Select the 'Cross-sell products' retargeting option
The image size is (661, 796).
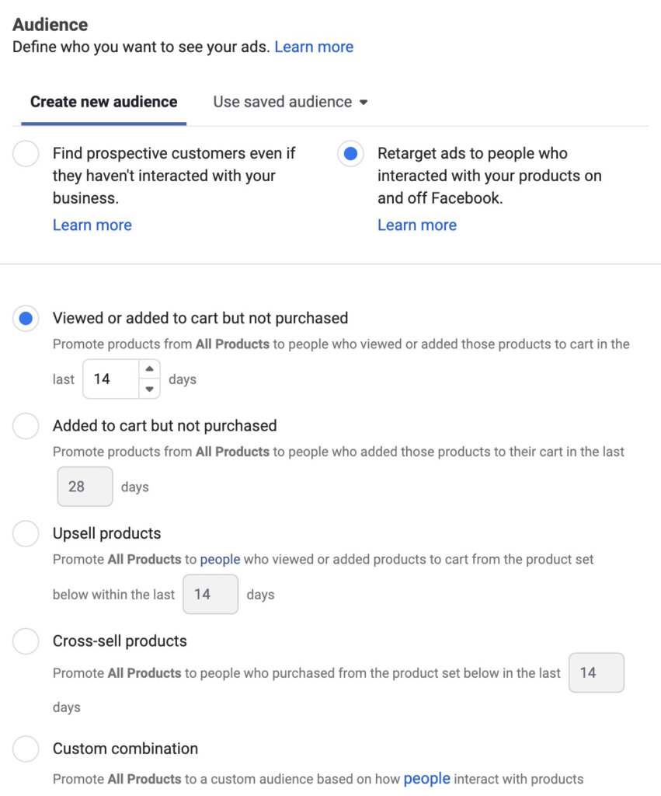click(26, 641)
